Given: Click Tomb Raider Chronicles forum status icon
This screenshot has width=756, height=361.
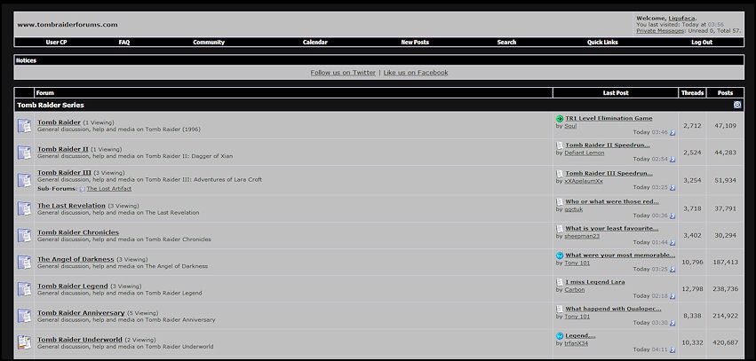Looking at the screenshot, I should pyautogui.click(x=25, y=236).
